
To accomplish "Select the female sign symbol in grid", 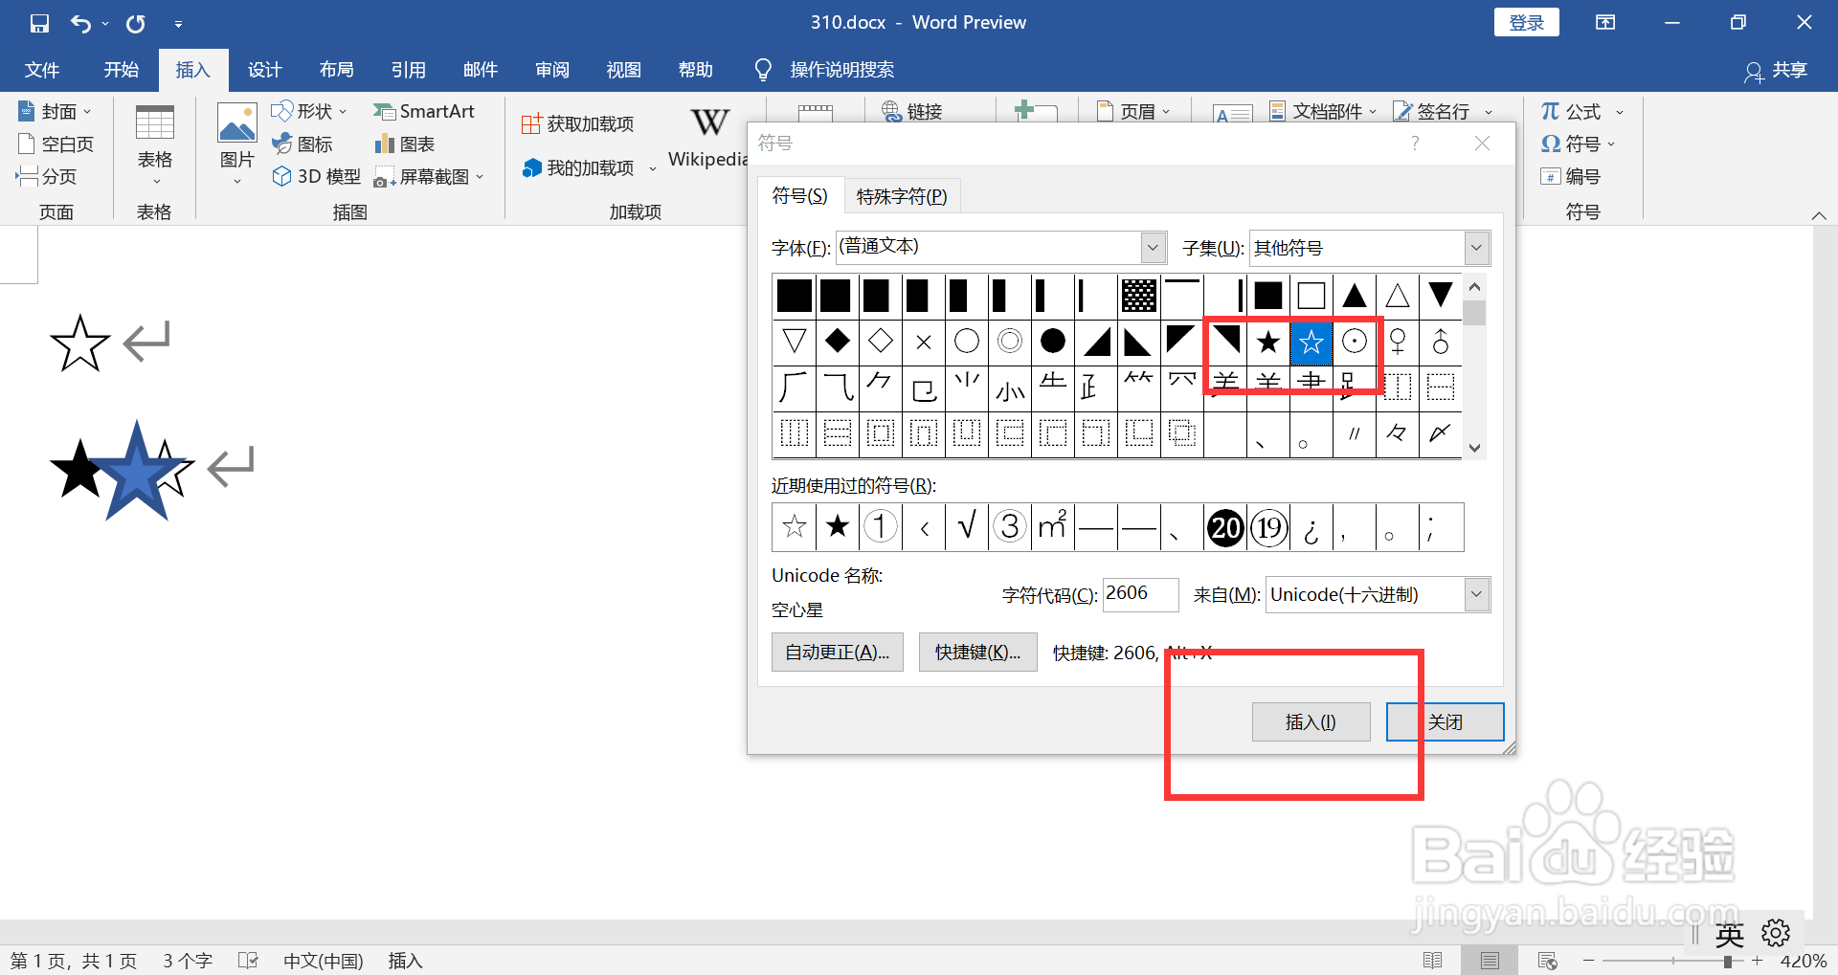I will (x=1398, y=342).
